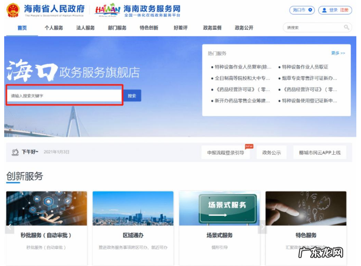Open the 首页 navigation tab
The image size is (361, 266).
click(22, 28)
